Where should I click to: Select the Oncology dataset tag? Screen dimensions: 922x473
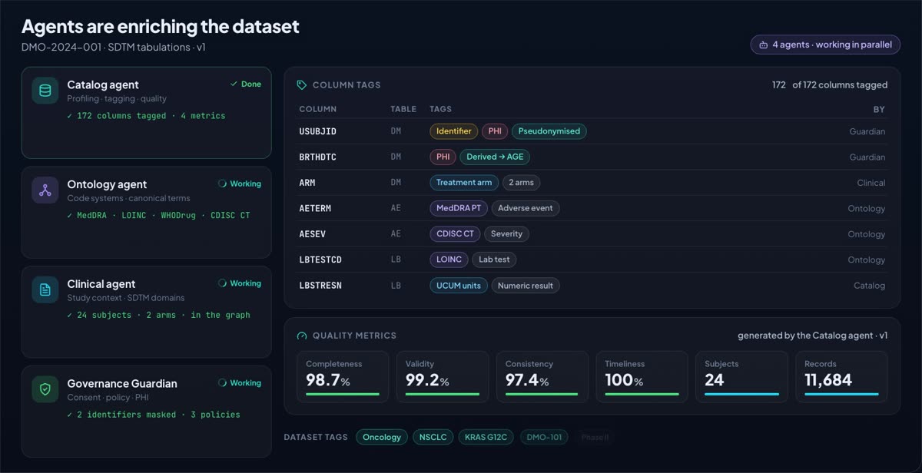(382, 437)
